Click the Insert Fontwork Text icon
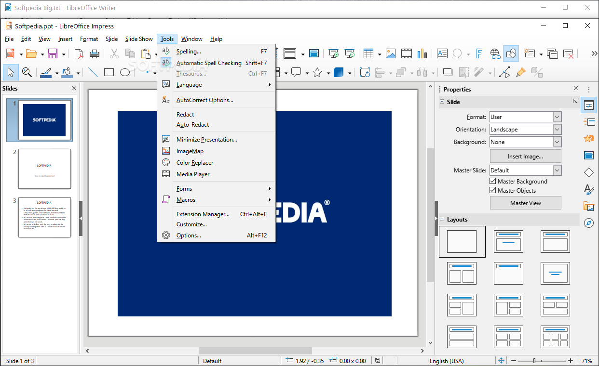Screen dimensions: 599x366 pos(479,53)
